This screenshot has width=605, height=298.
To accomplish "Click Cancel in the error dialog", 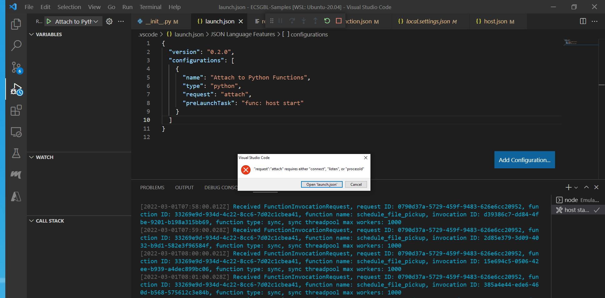I will 356,185.
